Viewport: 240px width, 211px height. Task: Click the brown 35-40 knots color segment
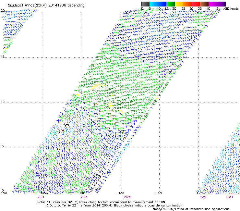(204, 4)
